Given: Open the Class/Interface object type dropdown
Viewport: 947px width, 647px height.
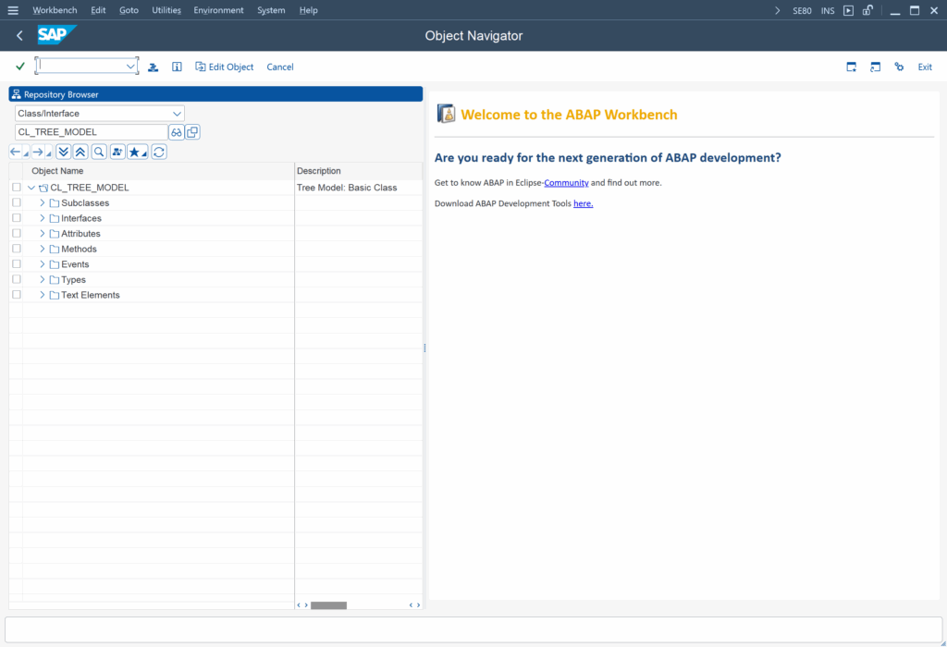Looking at the screenshot, I should click(177, 114).
